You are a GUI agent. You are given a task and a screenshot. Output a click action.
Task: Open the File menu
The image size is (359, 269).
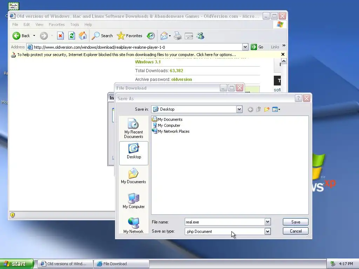[15, 25]
